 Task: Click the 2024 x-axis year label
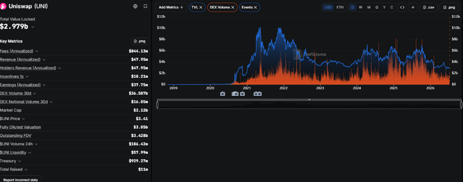coord(357,88)
